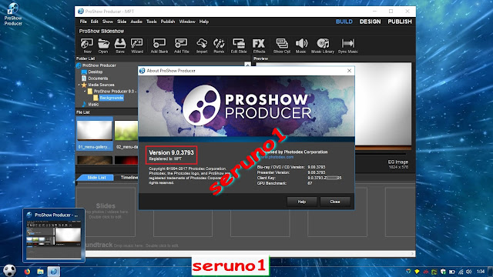Click the network tray icon
493x277 pixels.
tap(461, 272)
